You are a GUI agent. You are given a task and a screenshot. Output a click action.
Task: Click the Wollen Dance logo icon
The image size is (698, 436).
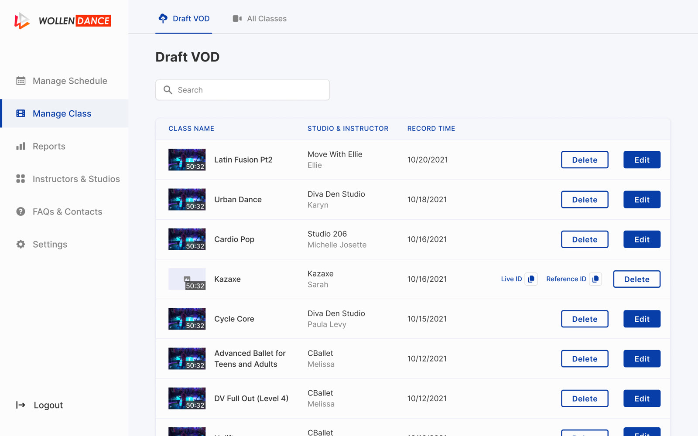click(x=22, y=20)
